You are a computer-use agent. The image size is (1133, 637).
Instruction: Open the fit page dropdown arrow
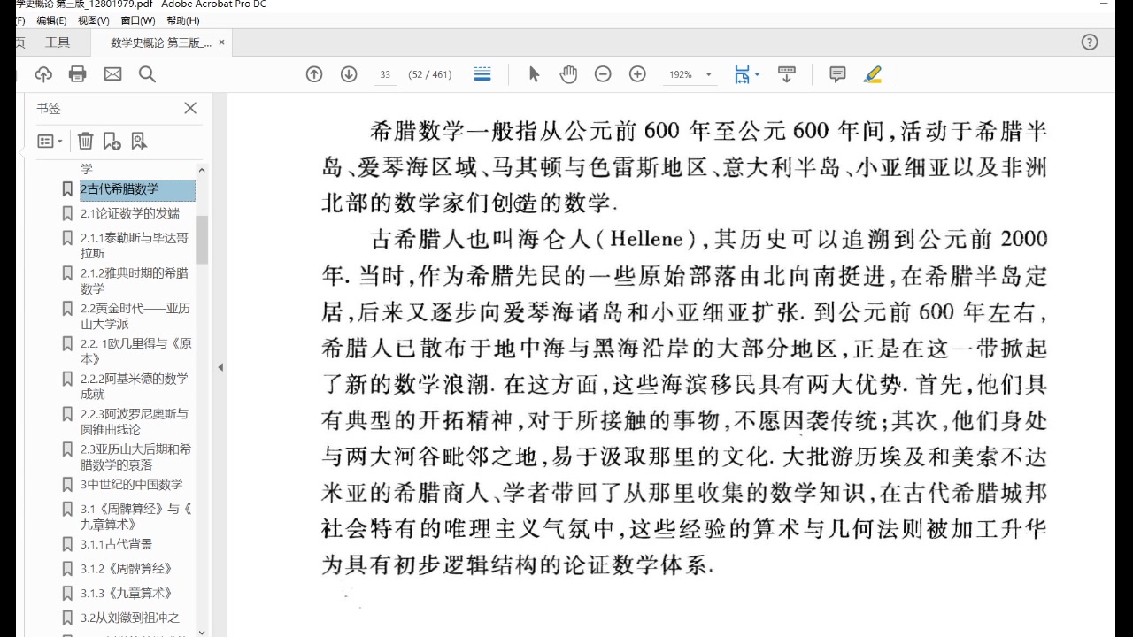[x=758, y=74]
